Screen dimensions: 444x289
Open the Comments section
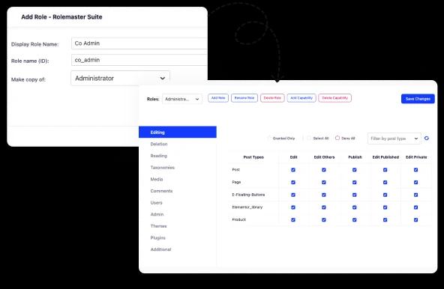tap(161, 191)
